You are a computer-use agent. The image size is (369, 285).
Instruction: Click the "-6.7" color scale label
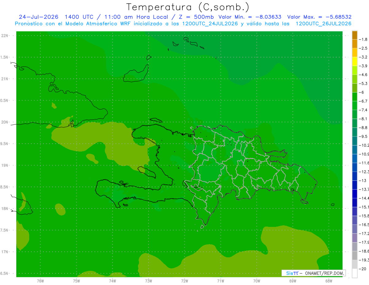363,101
